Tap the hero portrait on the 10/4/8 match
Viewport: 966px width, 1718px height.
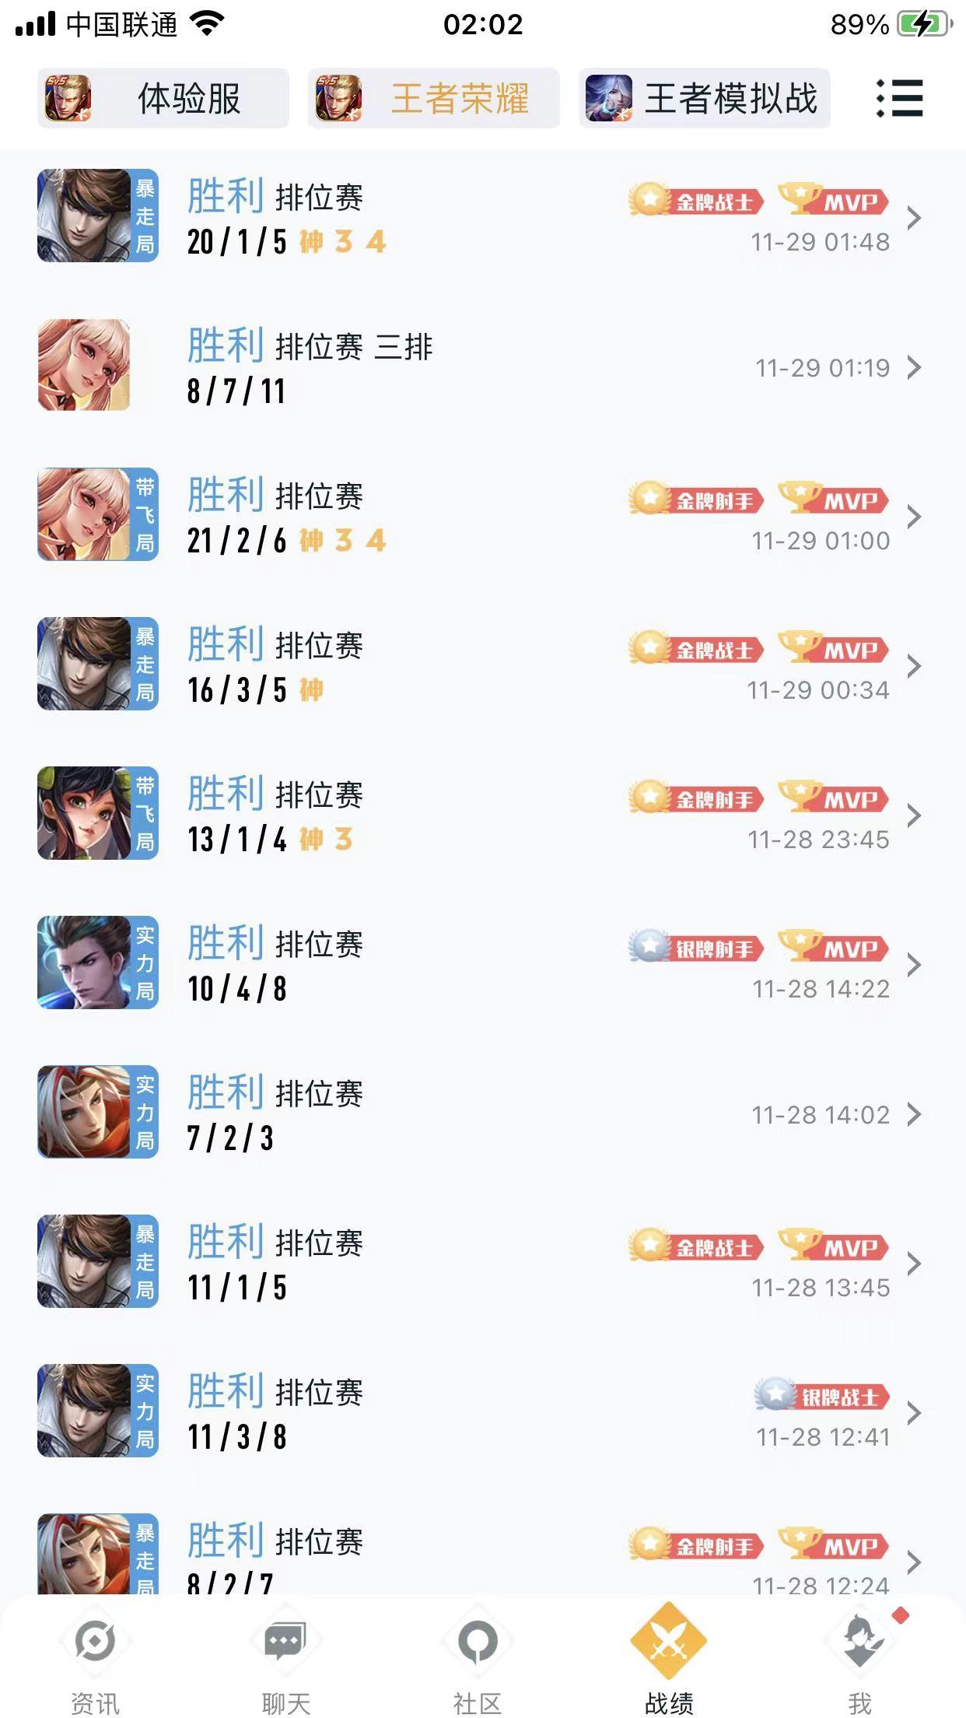click(x=84, y=962)
